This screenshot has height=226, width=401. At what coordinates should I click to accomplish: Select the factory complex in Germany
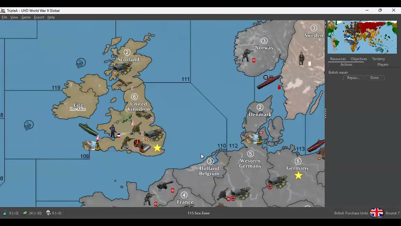coord(278,182)
